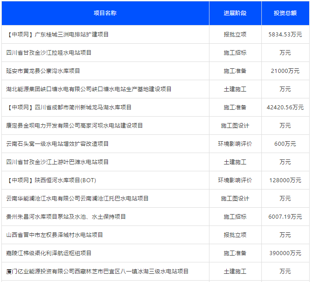Click the 投资总额 column header

coord(285,13)
